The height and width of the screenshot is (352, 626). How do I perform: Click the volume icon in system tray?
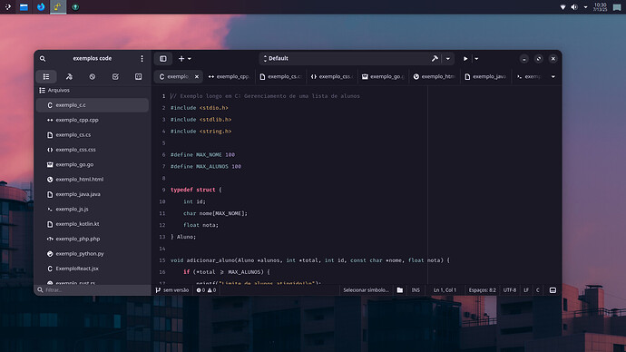tap(574, 7)
